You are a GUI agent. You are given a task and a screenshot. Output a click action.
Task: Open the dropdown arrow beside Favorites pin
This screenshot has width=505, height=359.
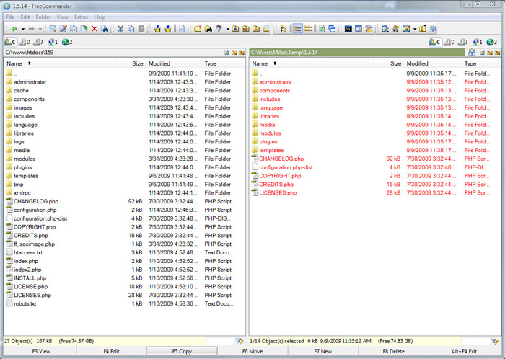point(227,29)
